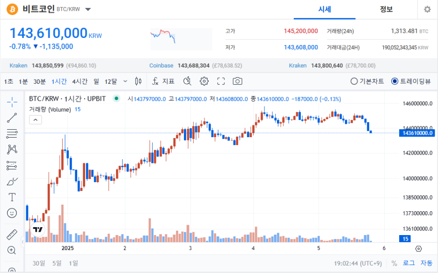The height and width of the screenshot is (273, 438).
Task: Toggle percent scale mode
Action: coord(394,263)
